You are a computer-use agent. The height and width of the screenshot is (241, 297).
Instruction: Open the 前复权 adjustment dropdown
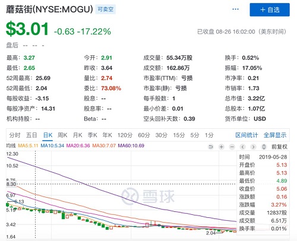279,147
